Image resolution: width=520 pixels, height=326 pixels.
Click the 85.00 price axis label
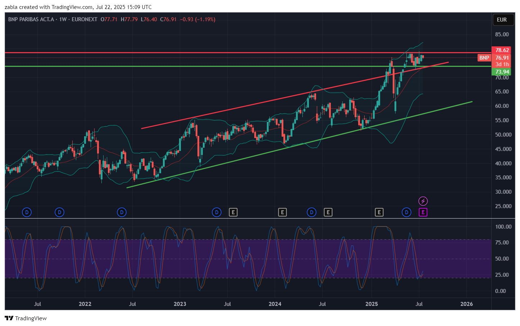[x=502, y=35]
